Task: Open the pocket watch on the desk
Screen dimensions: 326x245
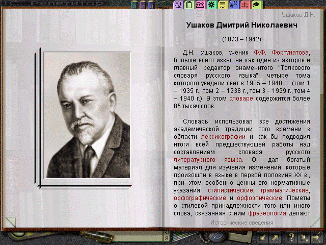Action: pyautogui.click(x=216, y=236)
